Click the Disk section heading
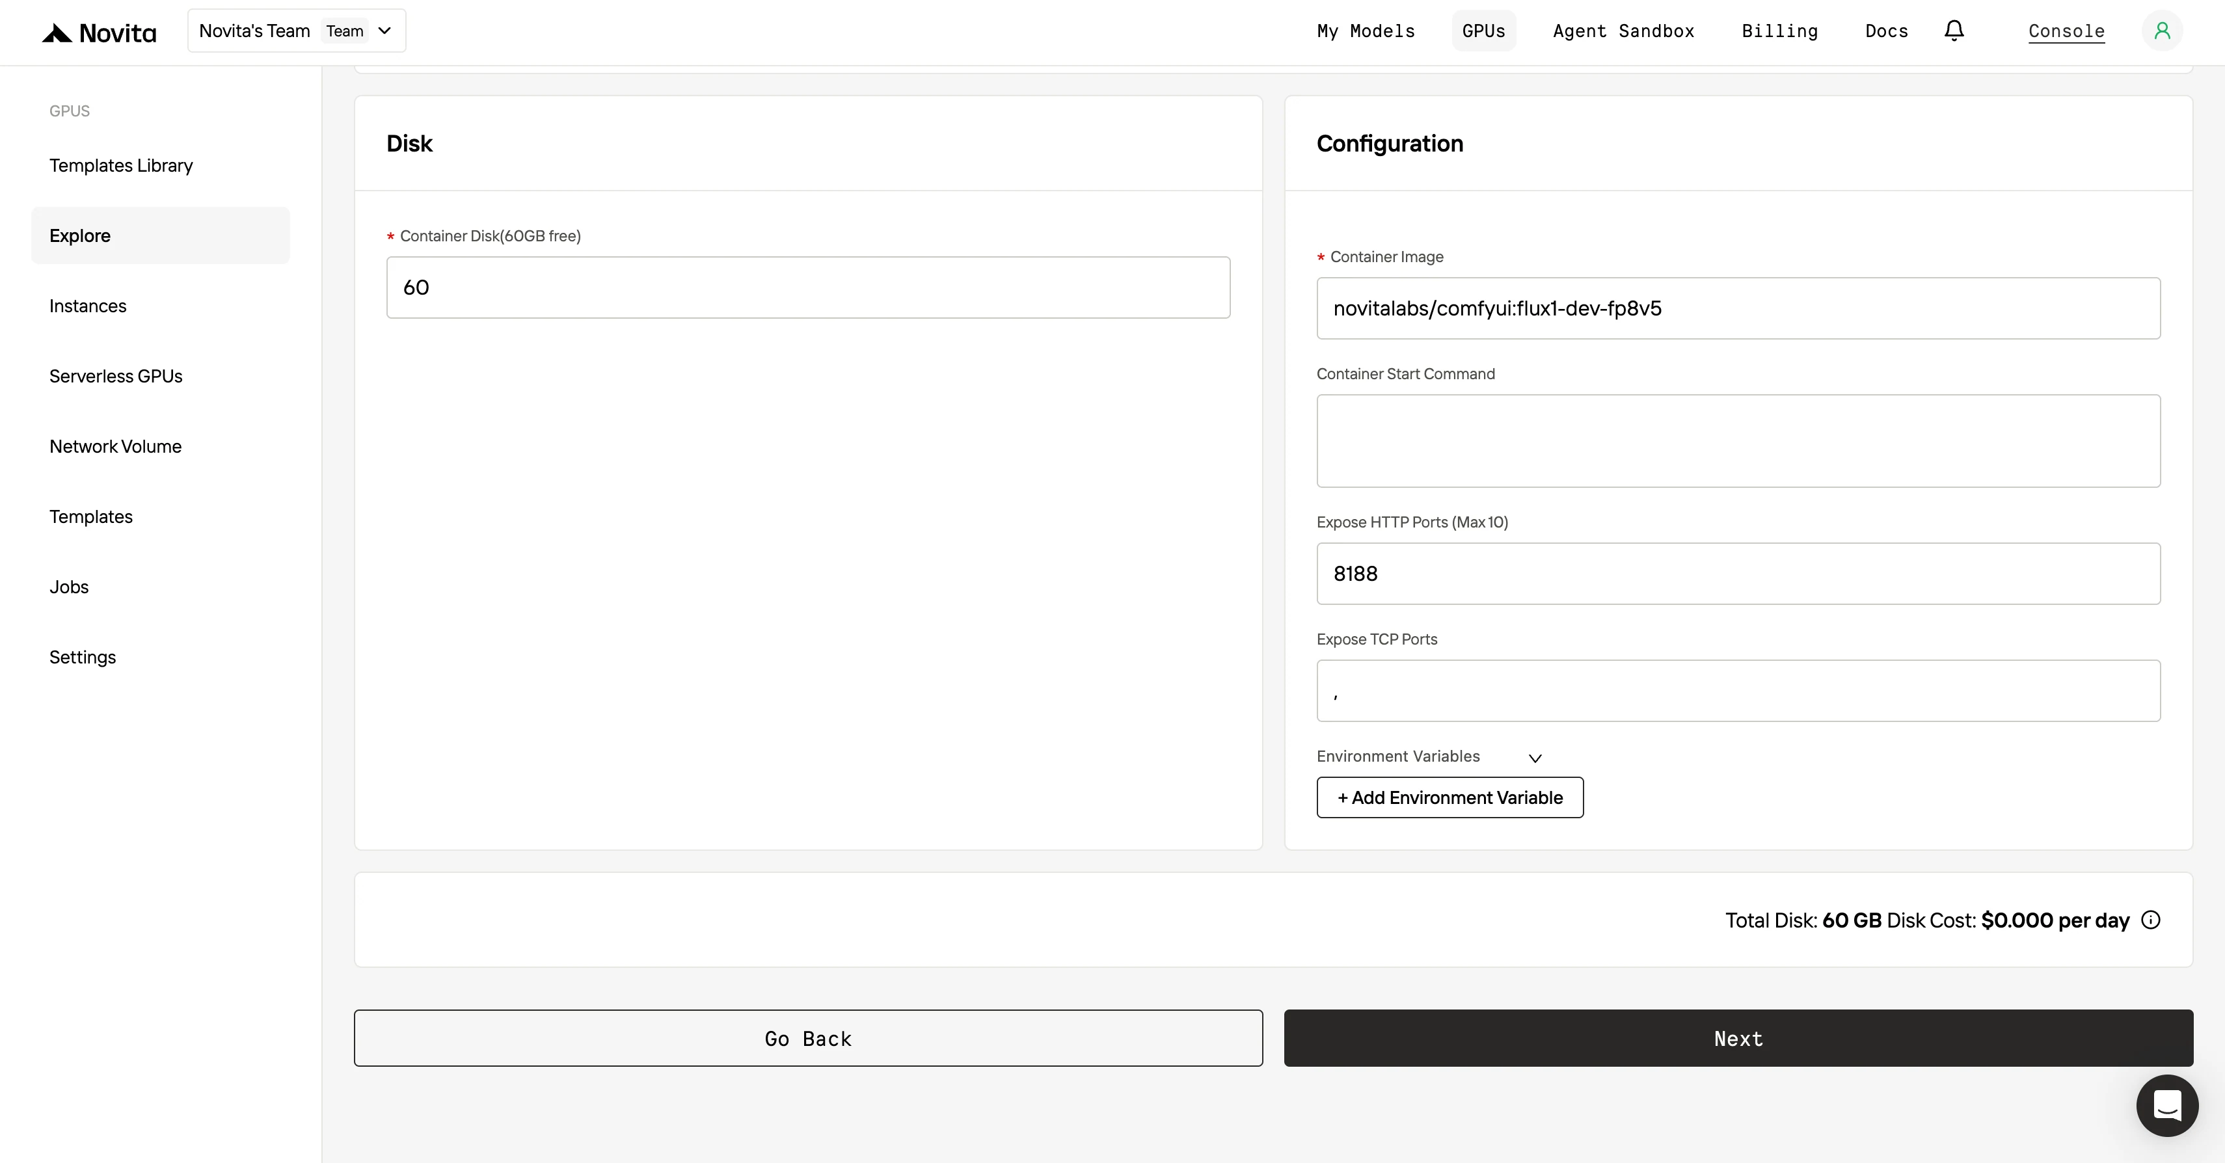The width and height of the screenshot is (2225, 1163). click(x=409, y=143)
